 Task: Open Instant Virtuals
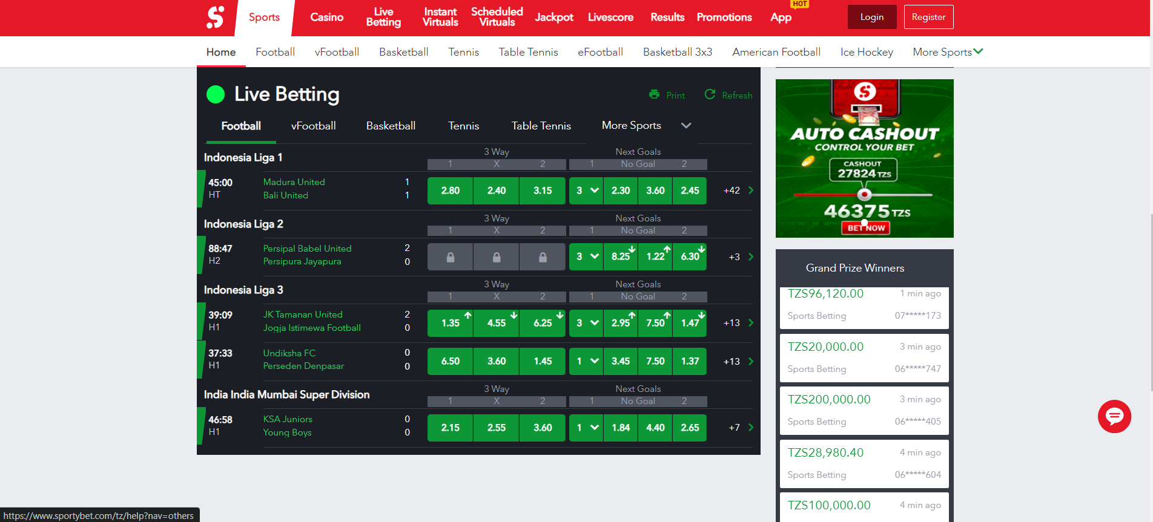click(x=440, y=17)
